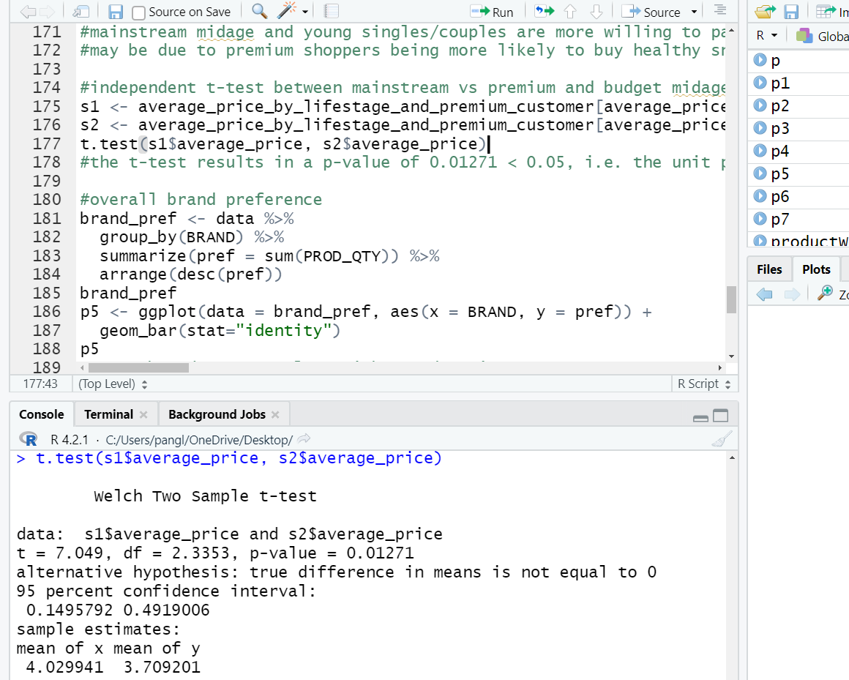Load workspace using open folder icon
Viewport: 849px width, 680px height.
pos(763,12)
